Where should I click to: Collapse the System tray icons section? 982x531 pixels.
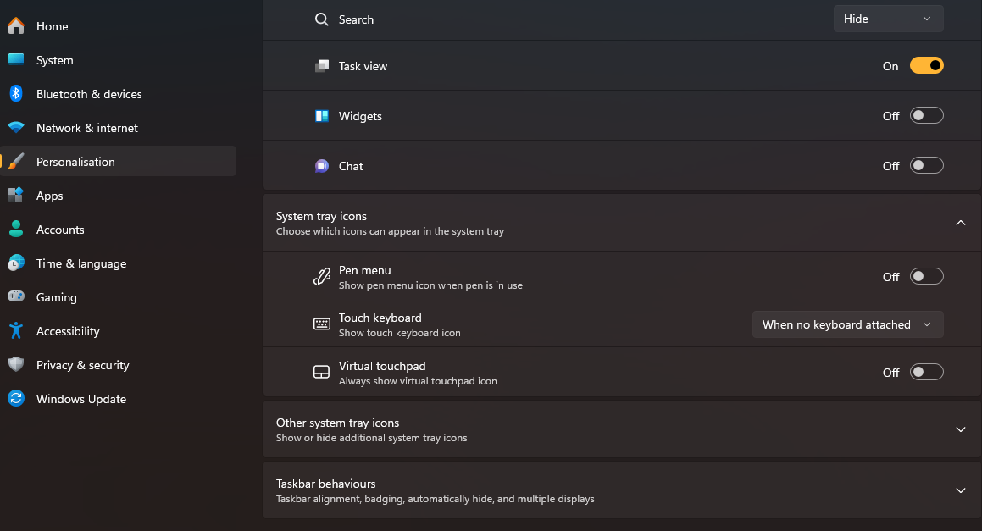[960, 222]
